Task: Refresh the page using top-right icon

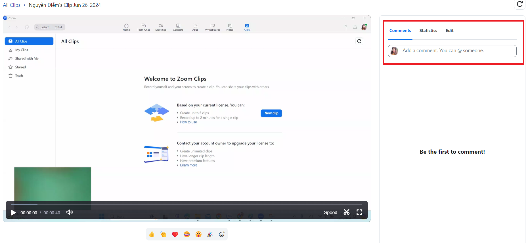Action: [519, 4]
